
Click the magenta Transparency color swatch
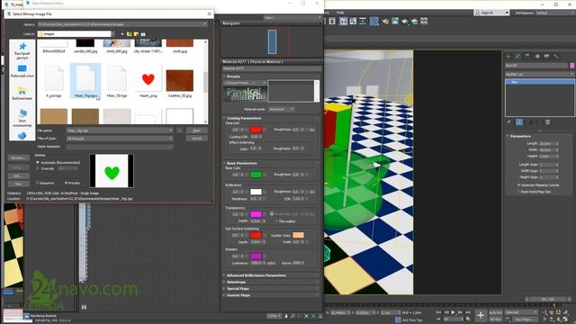click(256, 214)
